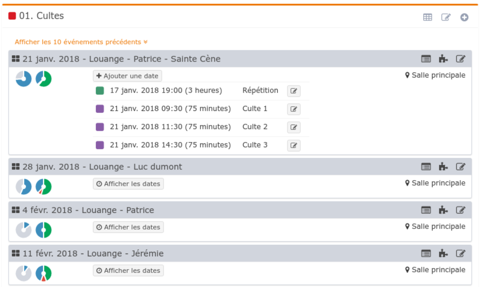Image resolution: width=480 pixels, height=287 pixels.
Task: Edit the Culte 2 date entry
Action: [x=294, y=127]
